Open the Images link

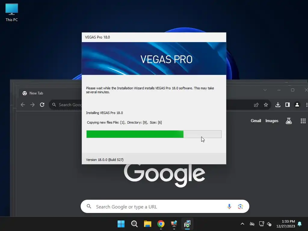272,121
